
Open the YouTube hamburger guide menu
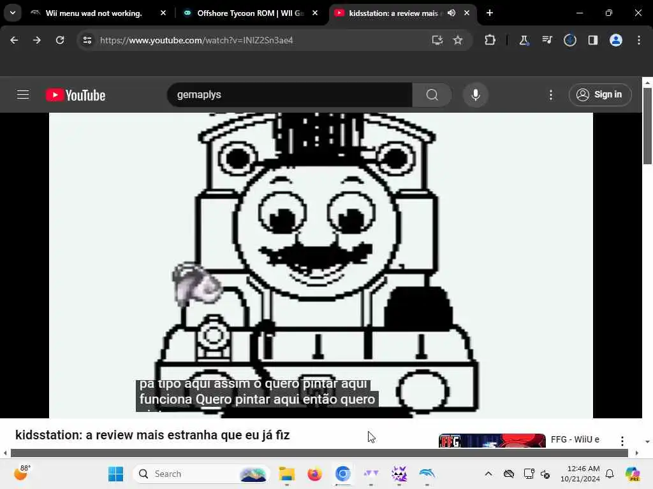click(x=23, y=95)
